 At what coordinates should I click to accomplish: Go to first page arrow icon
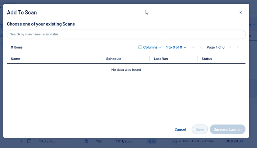coord(194,47)
